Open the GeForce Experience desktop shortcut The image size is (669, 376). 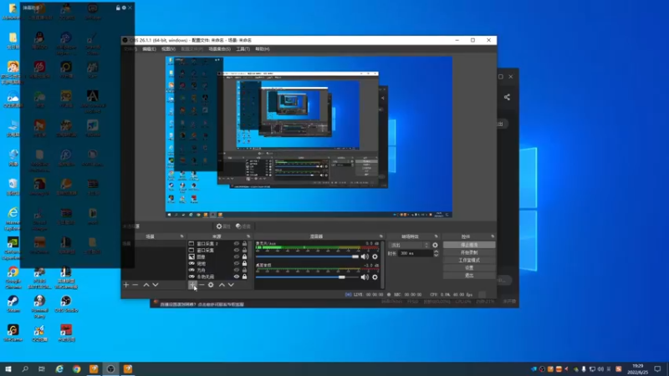point(13,248)
